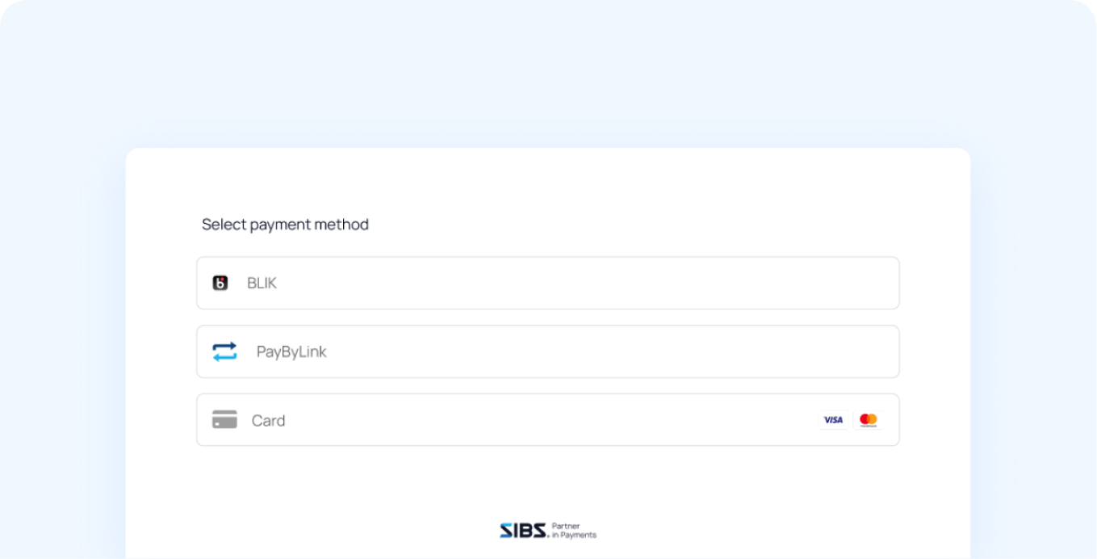The width and height of the screenshot is (1097, 559).
Task: Click the "PayByLink" label text
Action: pyautogui.click(x=291, y=351)
